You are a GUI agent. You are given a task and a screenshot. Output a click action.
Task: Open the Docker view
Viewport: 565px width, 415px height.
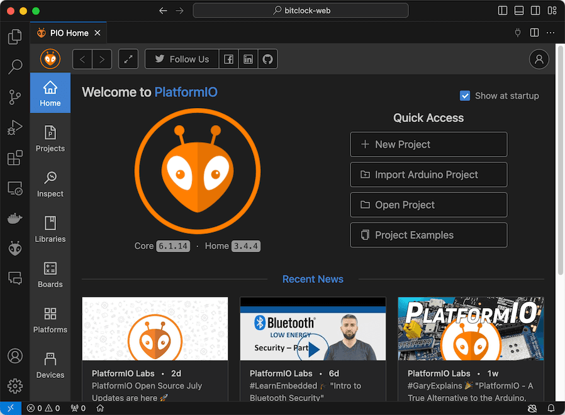[14, 218]
